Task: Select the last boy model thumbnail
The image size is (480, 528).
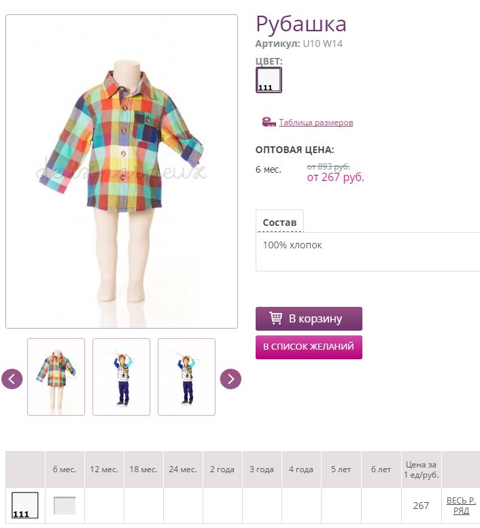Action: tap(187, 377)
